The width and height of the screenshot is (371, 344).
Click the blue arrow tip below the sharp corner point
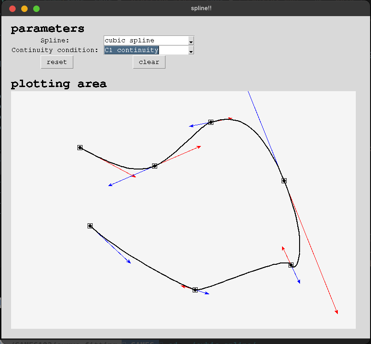click(300, 283)
